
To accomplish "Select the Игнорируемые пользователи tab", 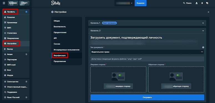I will pos(67,50).
